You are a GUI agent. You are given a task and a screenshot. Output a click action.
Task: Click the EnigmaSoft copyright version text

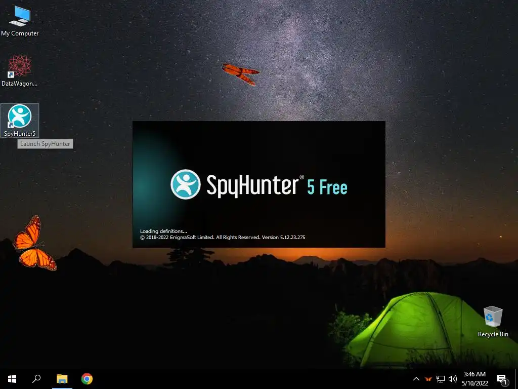point(223,237)
